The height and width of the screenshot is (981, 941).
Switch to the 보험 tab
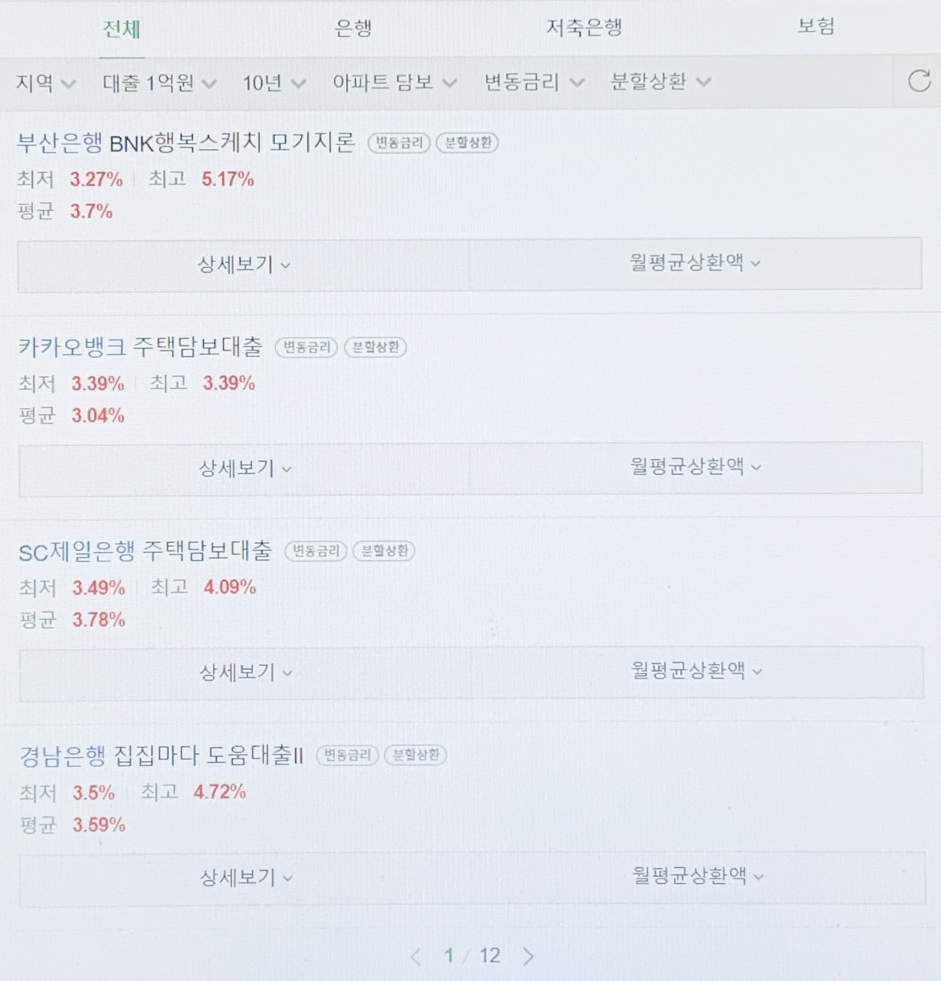pos(816,26)
